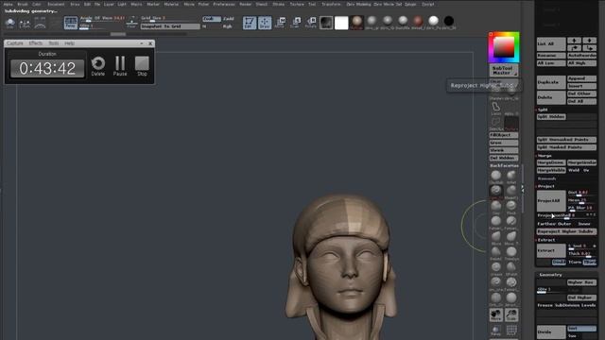Adjust the project Dist slider
The width and height of the screenshot is (605, 340).
581,193
